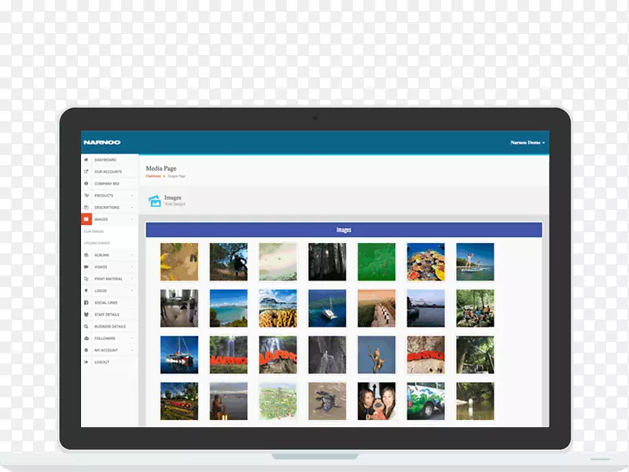Click the Videos camera icon
This screenshot has width=629, height=472.
(x=86, y=267)
